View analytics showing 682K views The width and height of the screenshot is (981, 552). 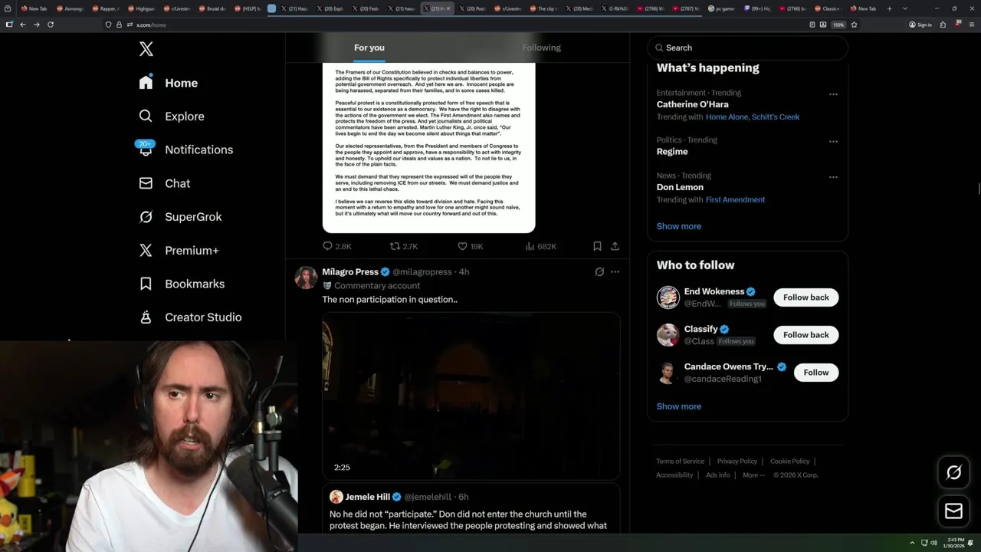point(540,246)
